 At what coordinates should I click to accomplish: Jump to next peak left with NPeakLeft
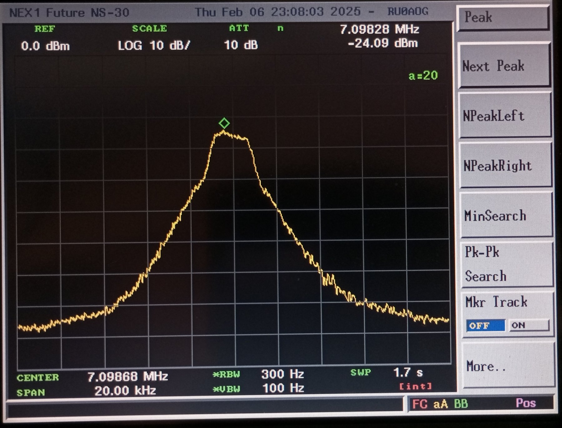[505, 116]
